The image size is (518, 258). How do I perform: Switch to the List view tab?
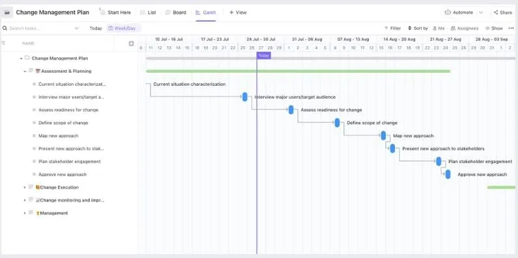(148, 12)
